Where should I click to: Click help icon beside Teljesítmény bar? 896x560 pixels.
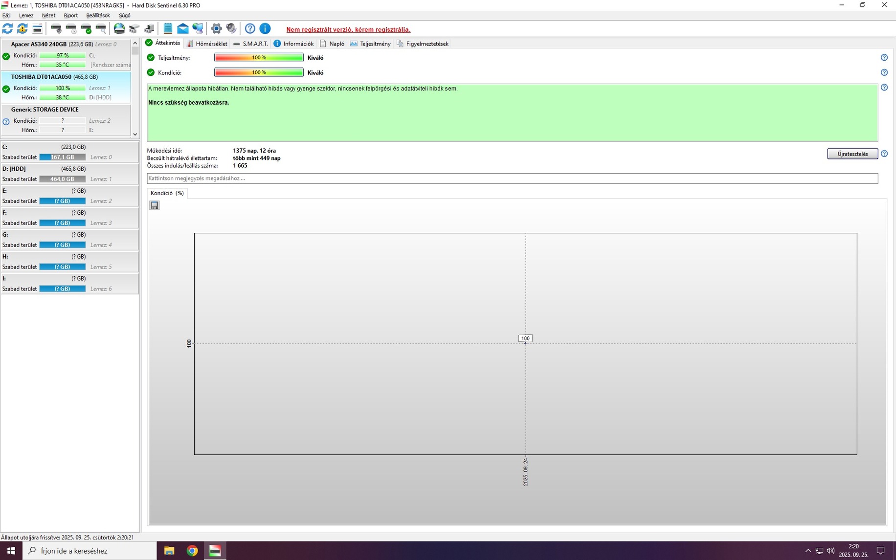[884, 58]
